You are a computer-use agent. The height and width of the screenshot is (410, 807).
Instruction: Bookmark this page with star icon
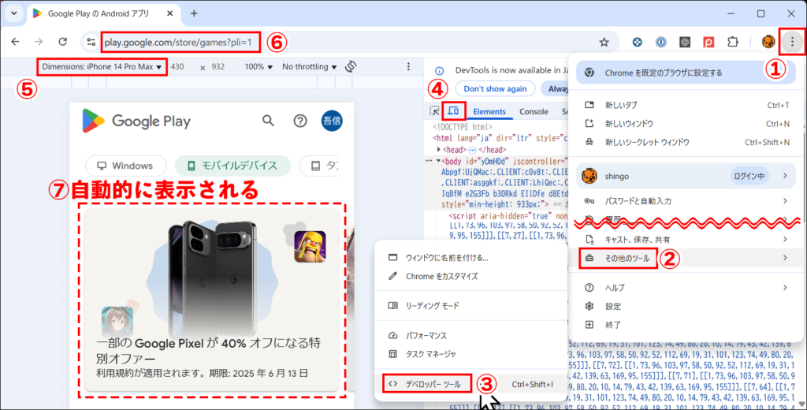[604, 43]
